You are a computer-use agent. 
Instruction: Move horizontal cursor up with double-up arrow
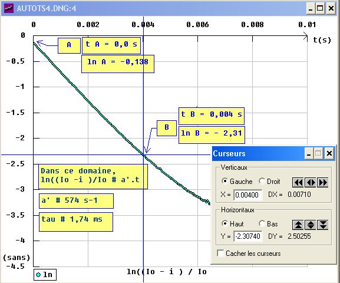(x=298, y=225)
